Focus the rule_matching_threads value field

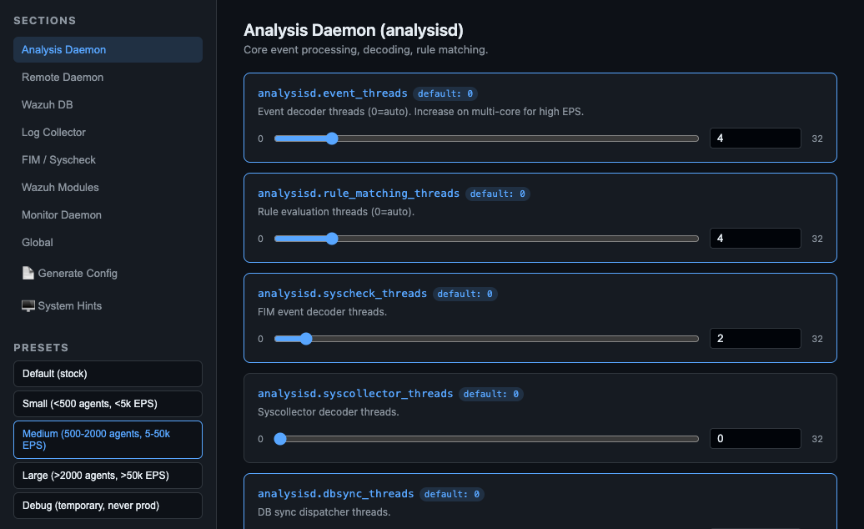[756, 239]
